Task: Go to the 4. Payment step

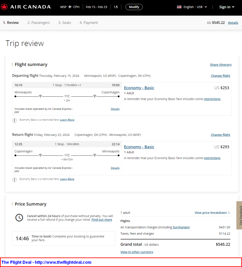Action: click(88, 23)
